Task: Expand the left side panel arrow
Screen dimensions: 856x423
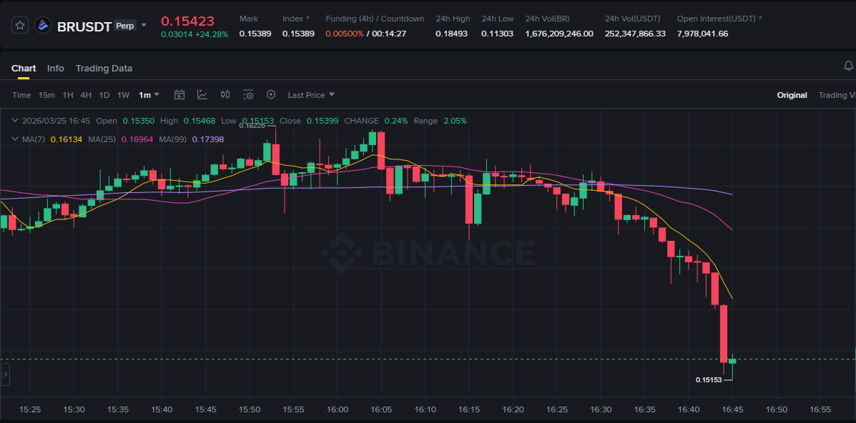Action: pyautogui.click(x=6, y=375)
